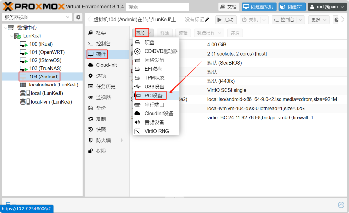Expand the 防火墙 submenu arrow
Screen dimensions: 349x213
tap(122, 140)
